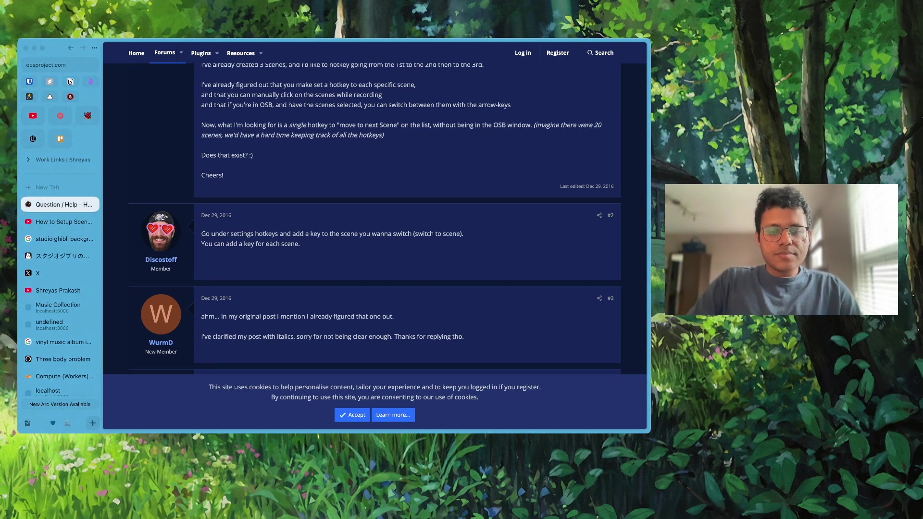The height and width of the screenshot is (519, 923).
Task: Switch to the Question / Help tab
Action: (x=60, y=205)
